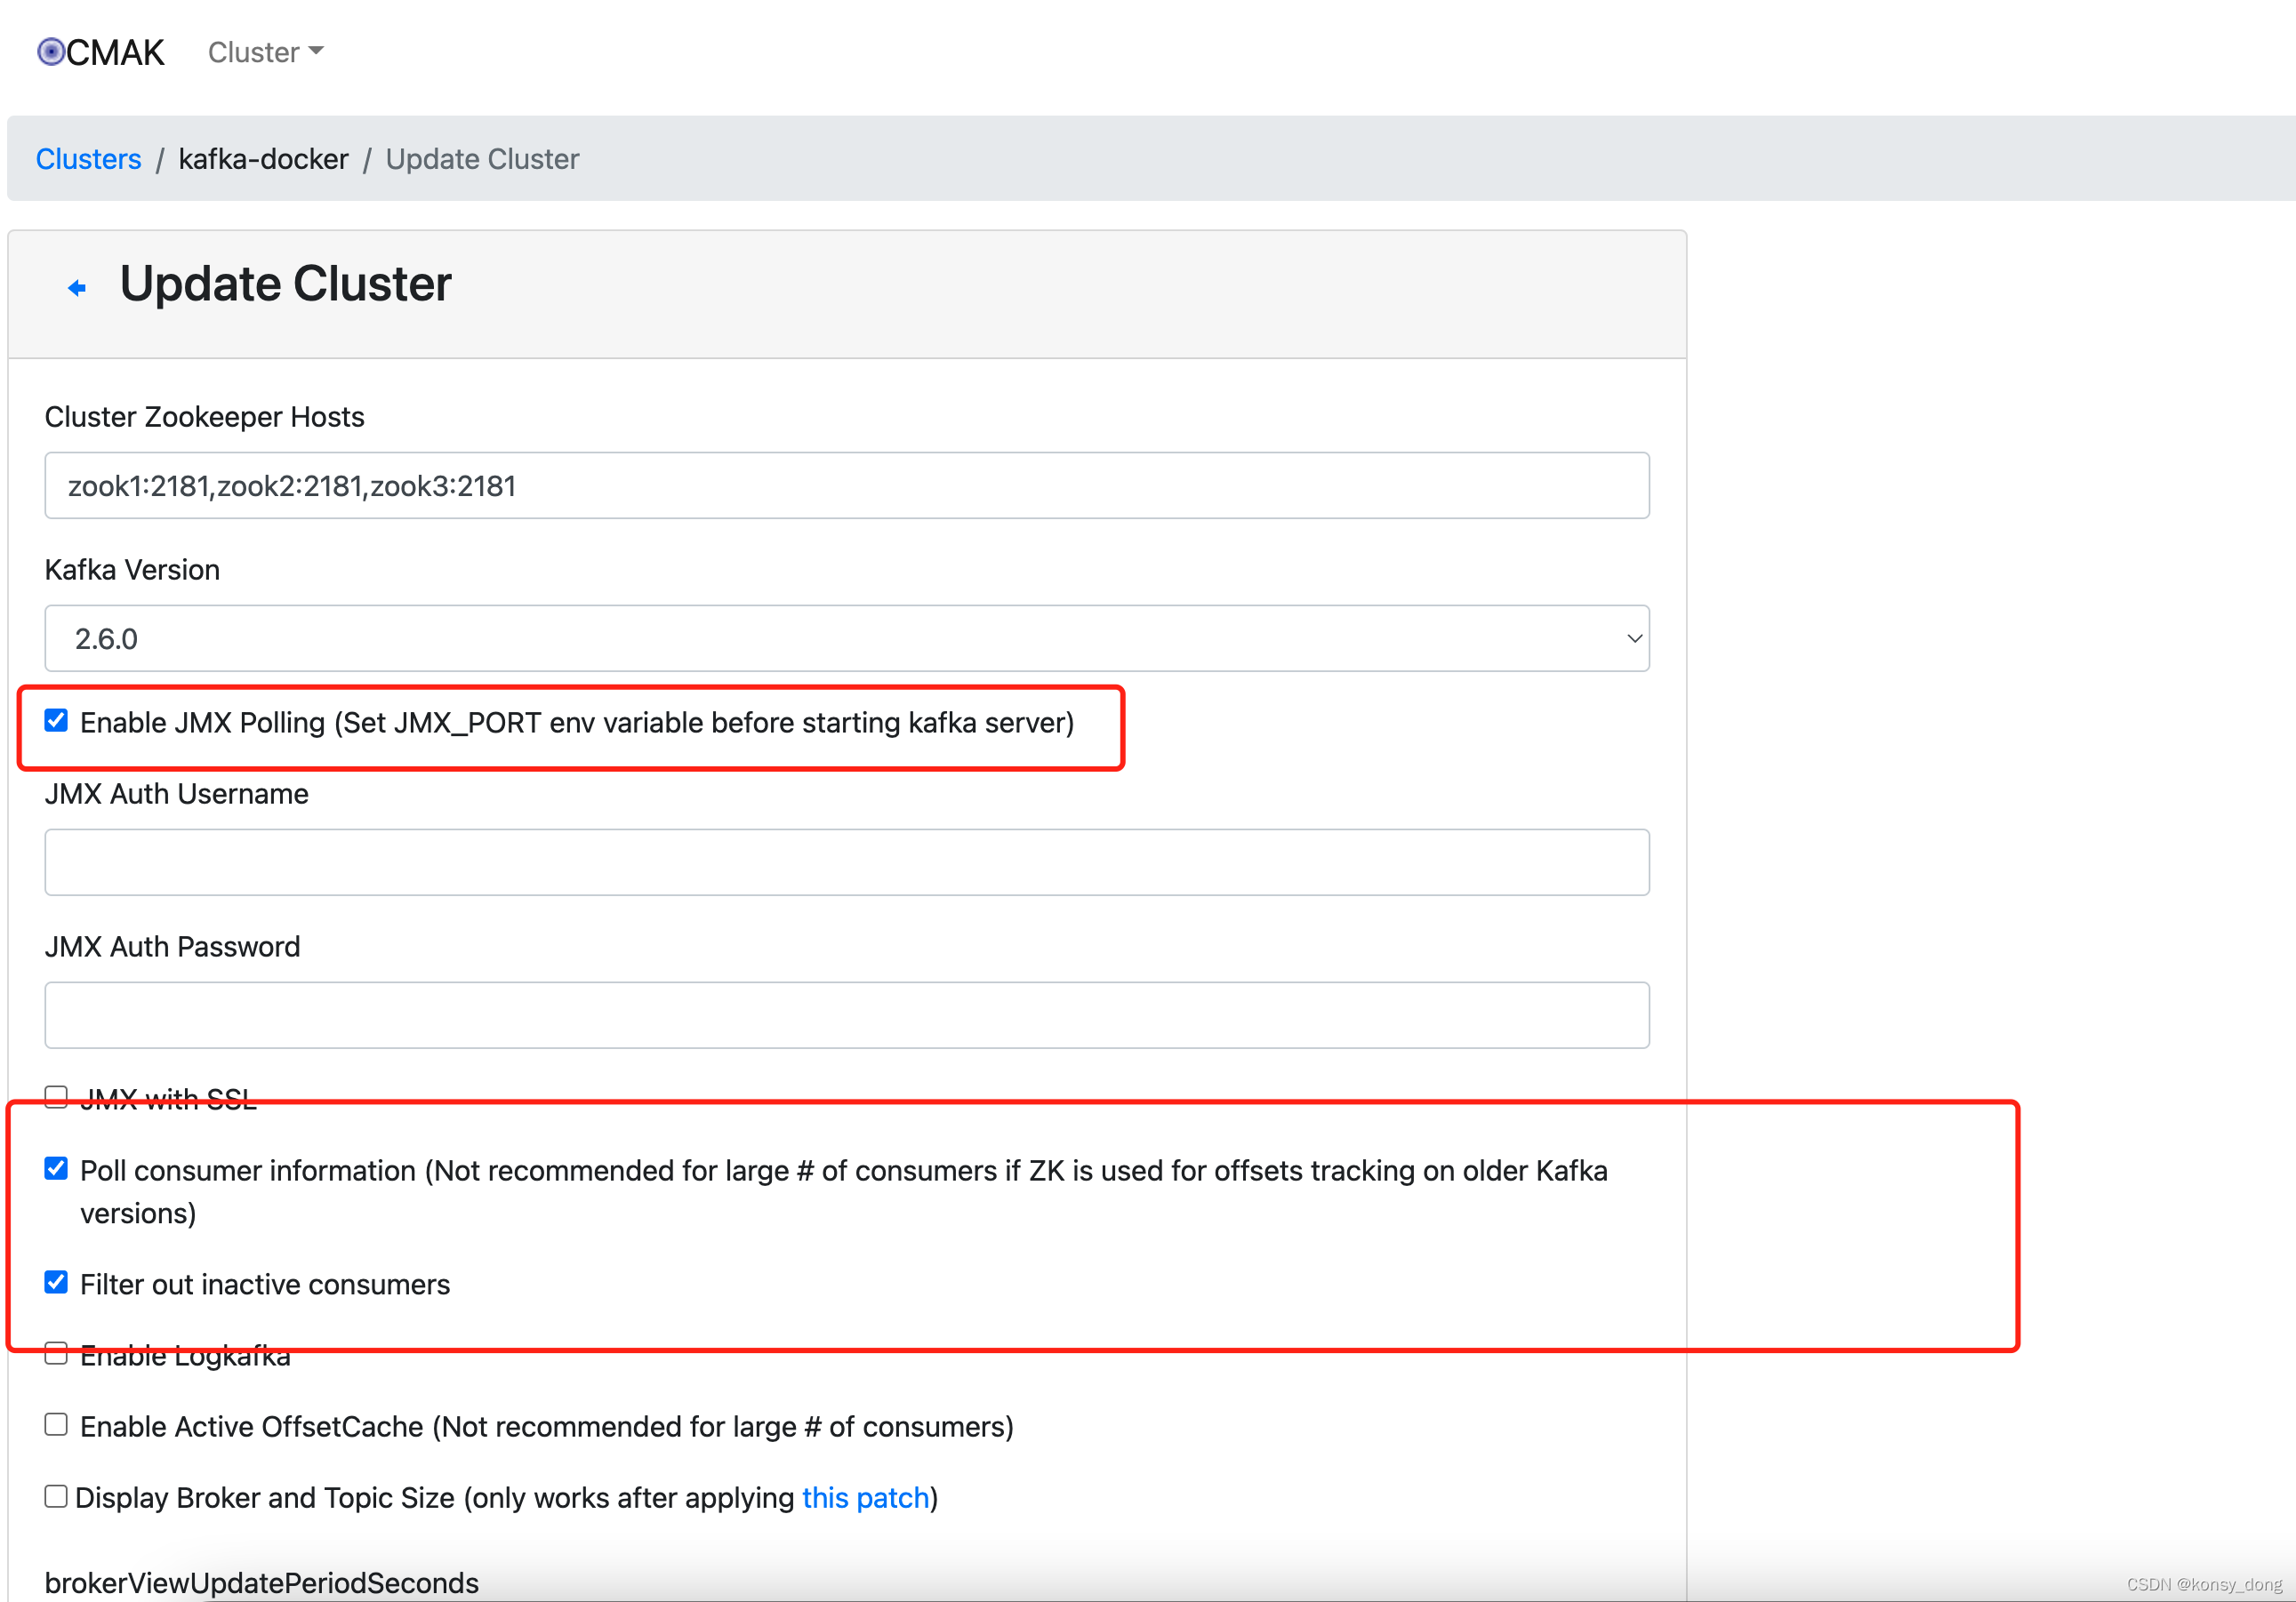Open the Kafka Version select box
Screen dimensions: 2296x1602
847,639
